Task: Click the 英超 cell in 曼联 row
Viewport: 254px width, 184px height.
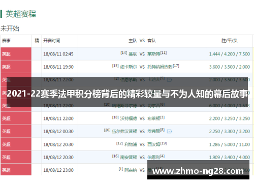Action: [x=16, y=54]
